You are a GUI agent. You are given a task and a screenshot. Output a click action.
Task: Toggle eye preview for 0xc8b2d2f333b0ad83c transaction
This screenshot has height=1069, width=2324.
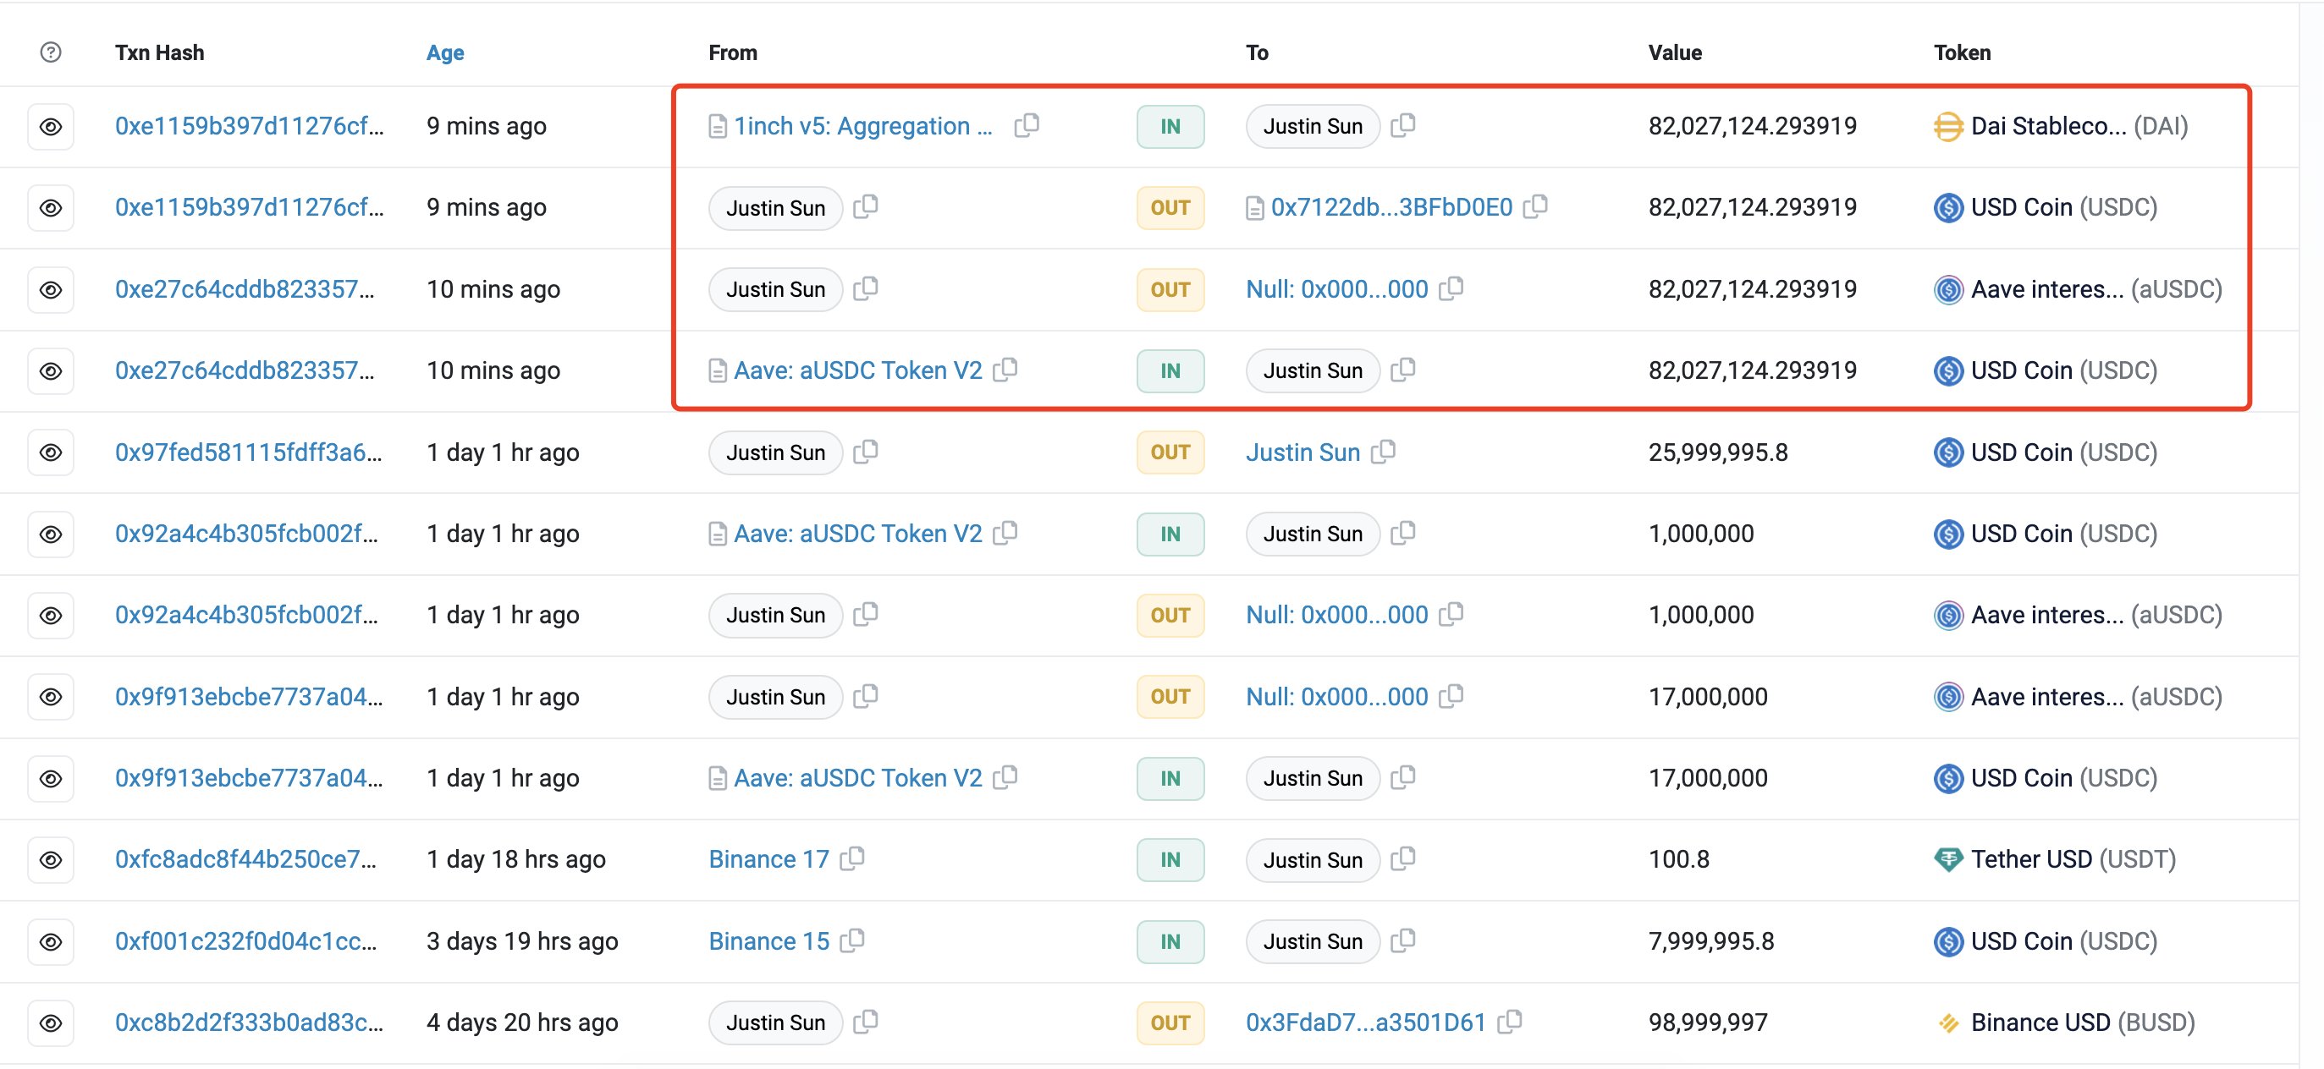pyautogui.click(x=51, y=1022)
